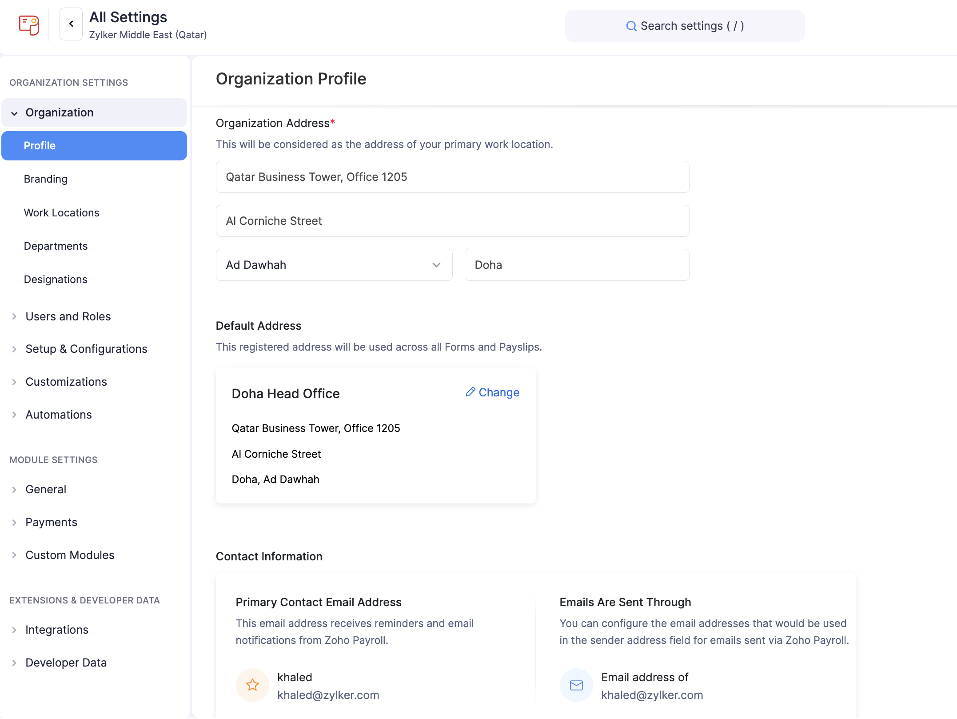Click the Zoho Payroll logo icon
This screenshot has height=719, width=957.
28,25
